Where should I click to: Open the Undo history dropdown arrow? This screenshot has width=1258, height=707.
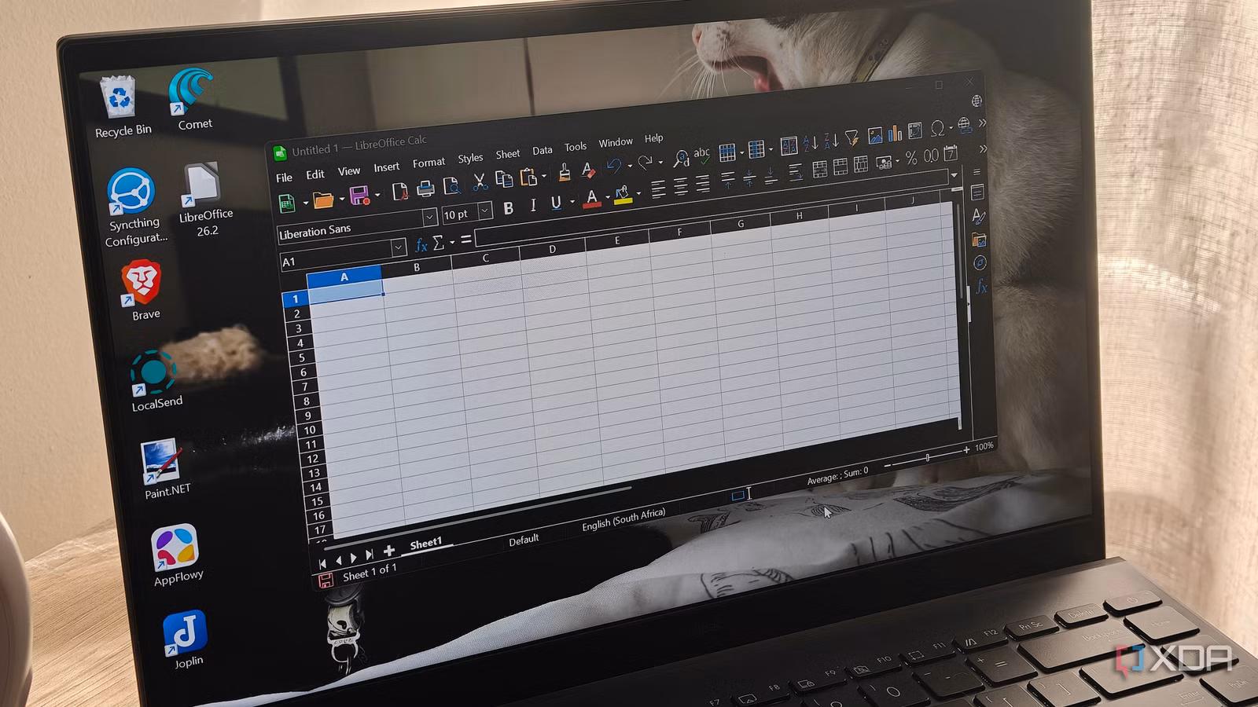(x=630, y=165)
